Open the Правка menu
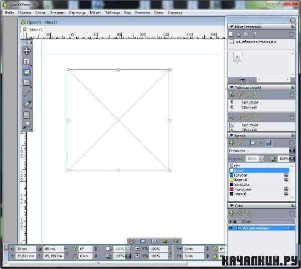 (x=25, y=13)
